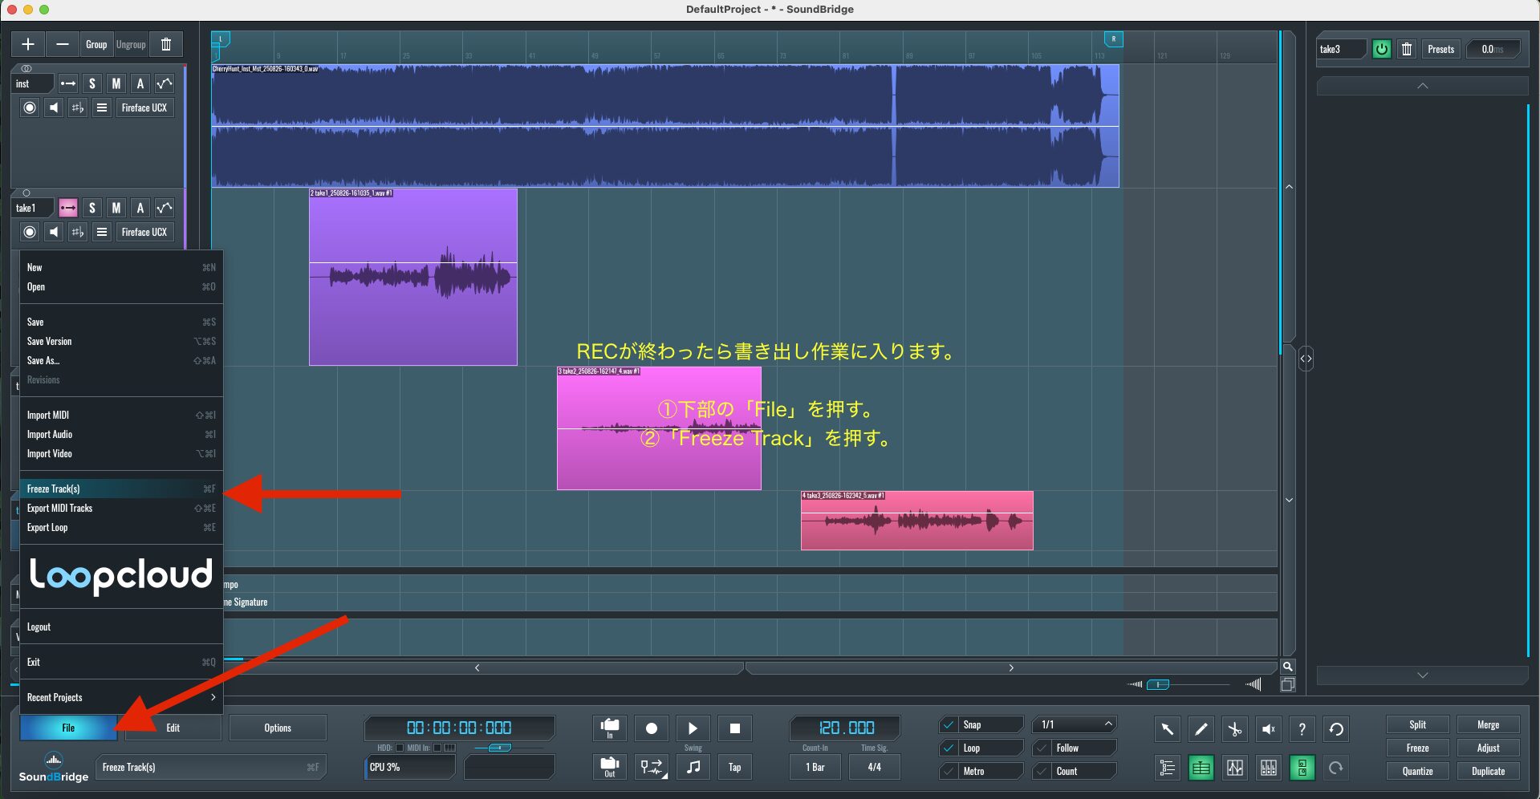The height and width of the screenshot is (799, 1540).
Task: Arm record on the inst track
Action: pos(30,107)
